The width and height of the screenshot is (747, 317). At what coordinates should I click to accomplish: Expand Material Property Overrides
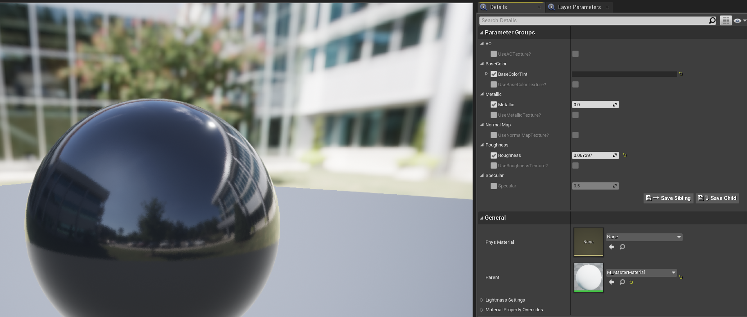coord(482,309)
